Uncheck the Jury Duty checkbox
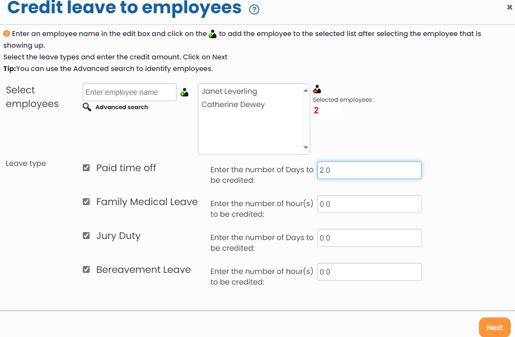The image size is (515, 337). pos(86,236)
